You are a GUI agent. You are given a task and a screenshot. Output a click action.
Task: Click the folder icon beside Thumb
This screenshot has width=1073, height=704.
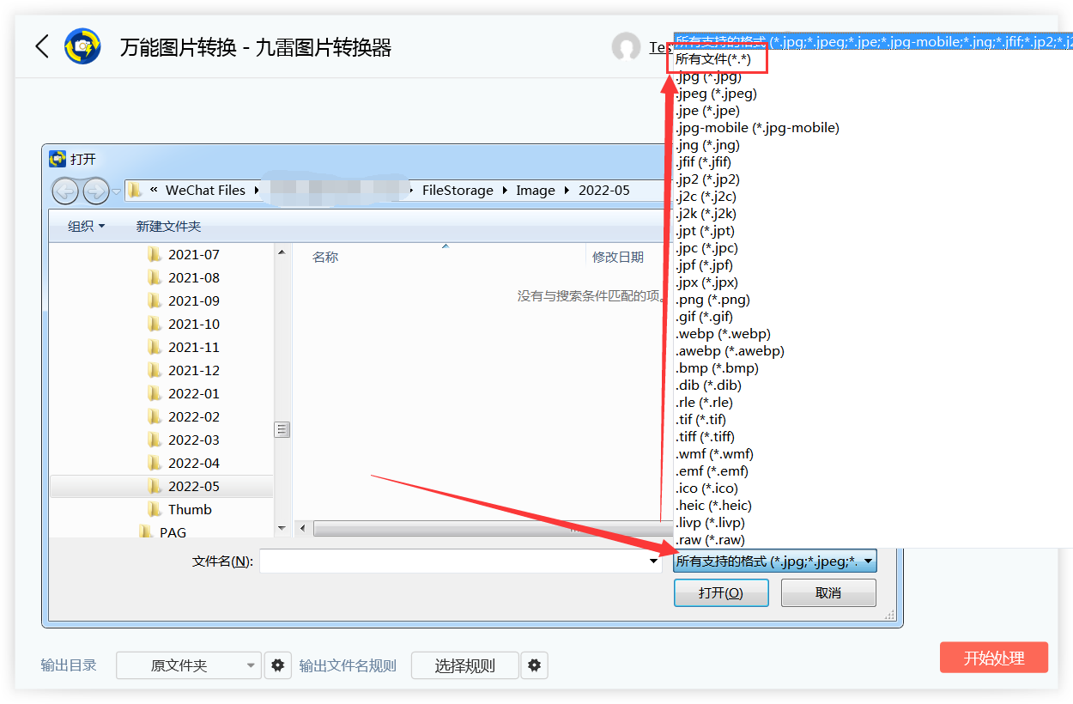pos(155,509)
